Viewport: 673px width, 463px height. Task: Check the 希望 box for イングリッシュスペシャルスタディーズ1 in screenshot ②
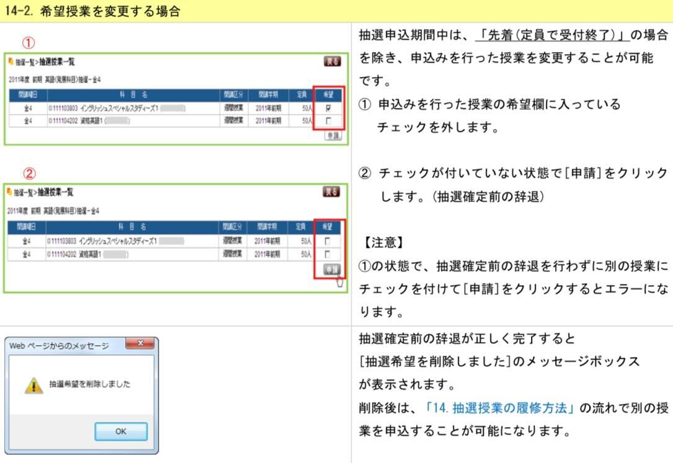click(x=328, y=241)
